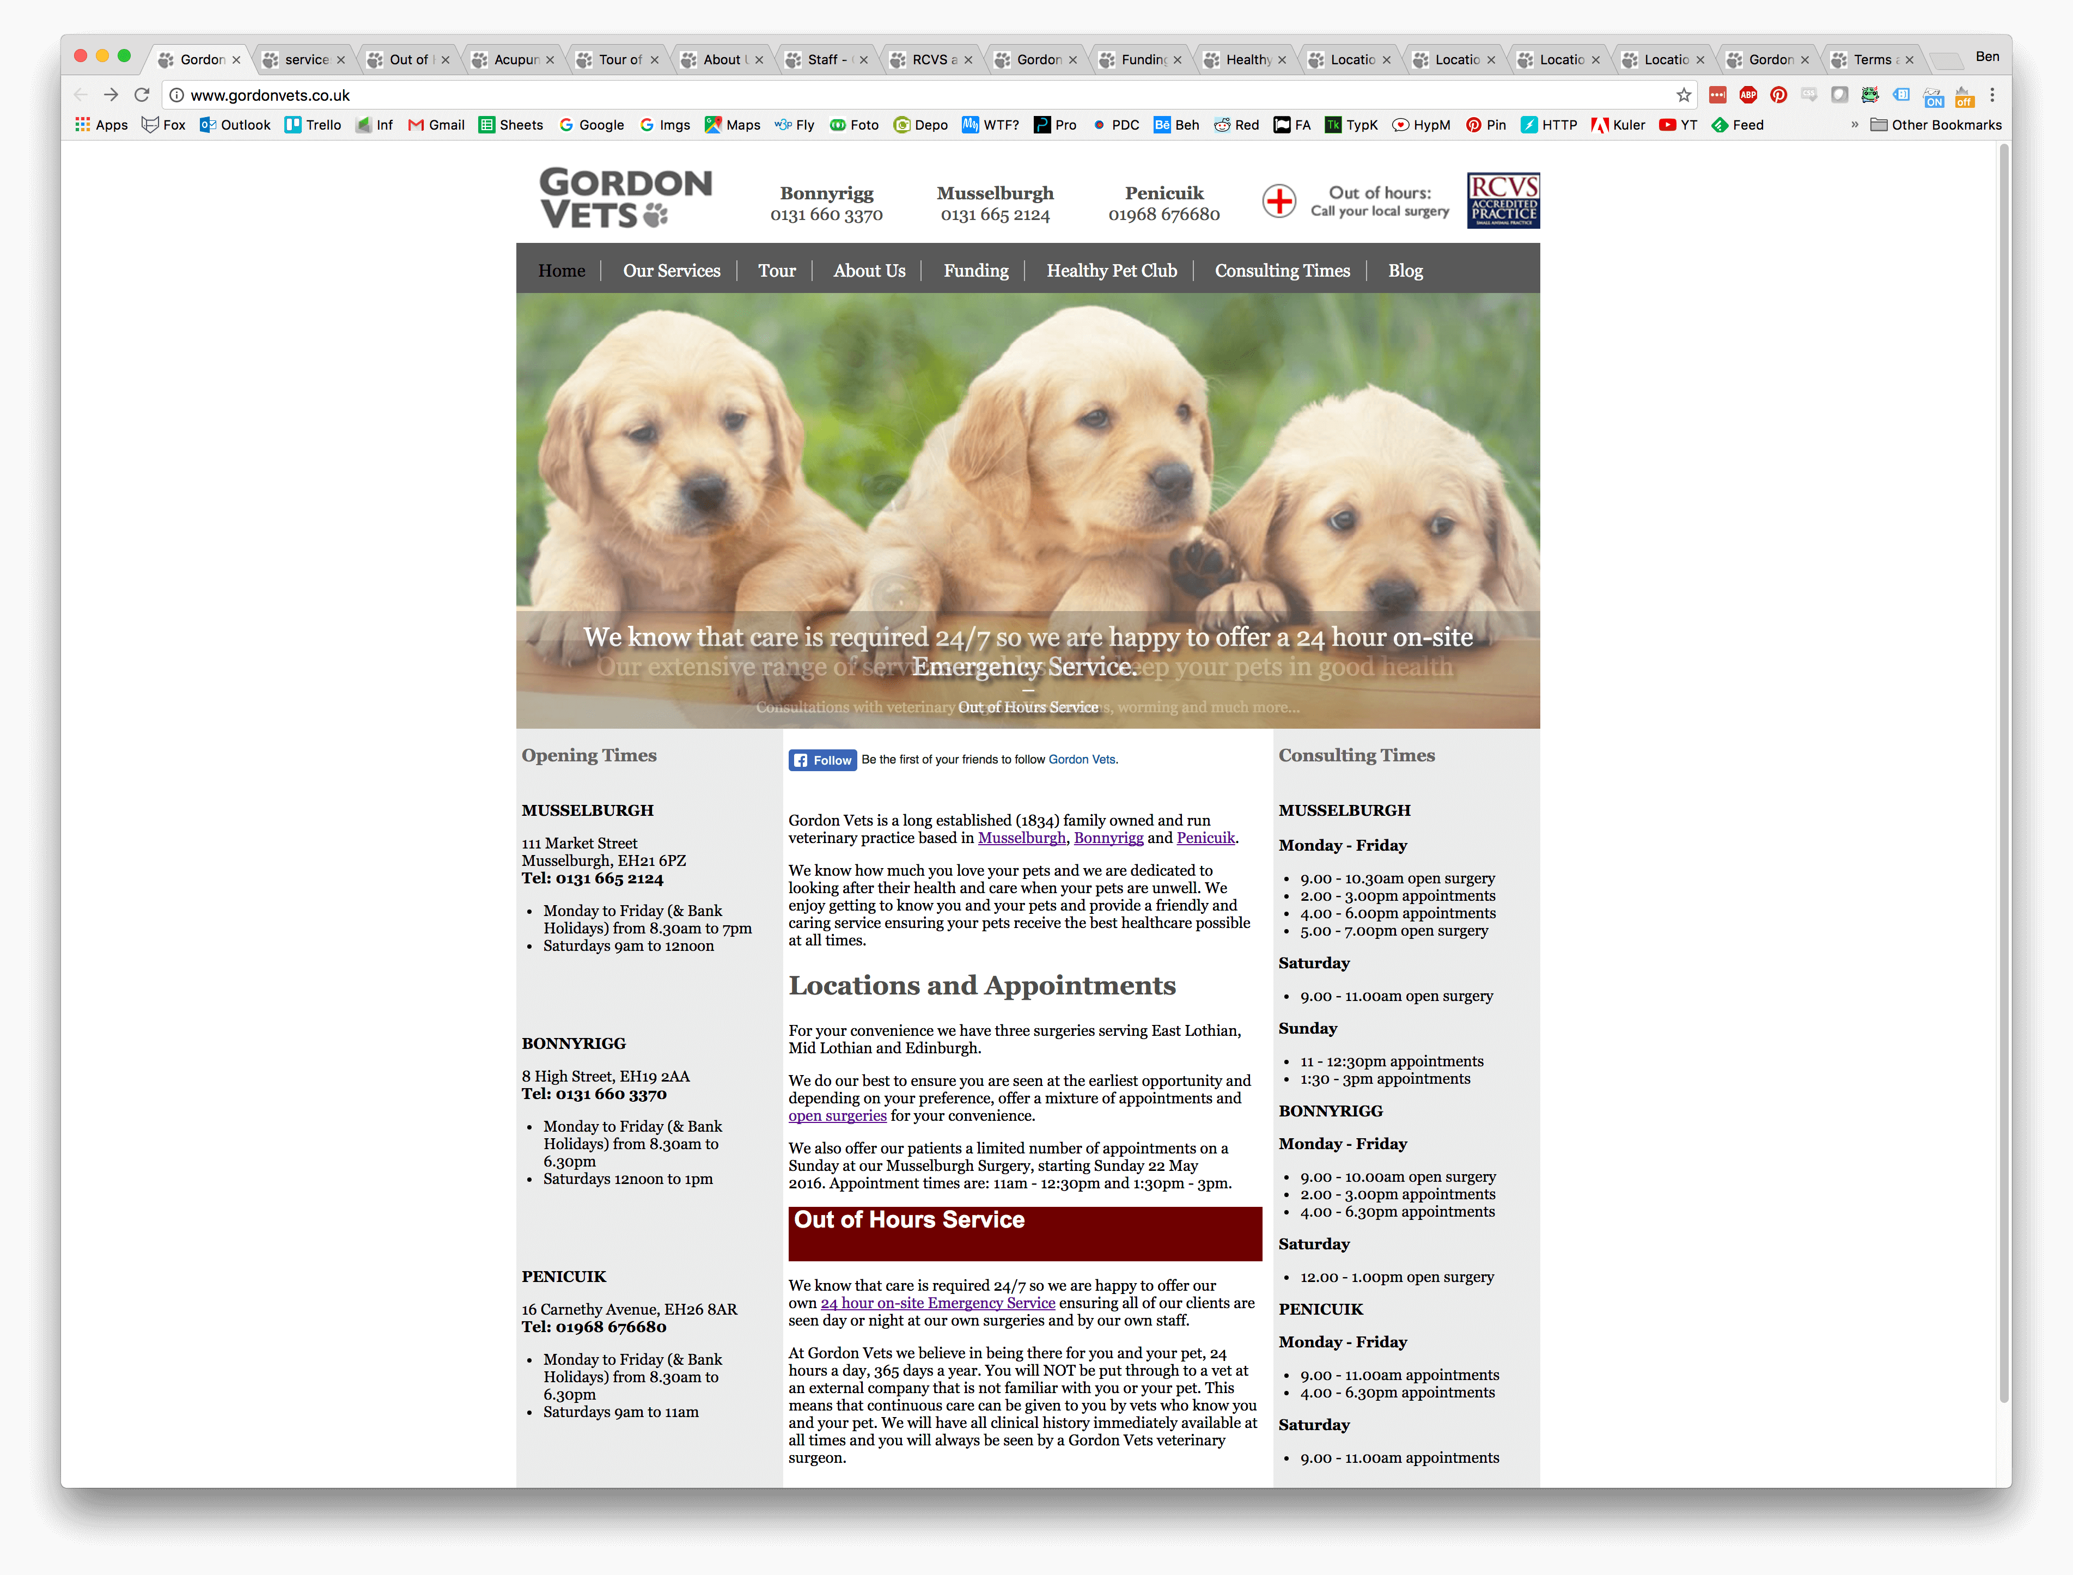Open the Pin bookmark
Viewport: 2073px width, 1575px height.
1486,125
